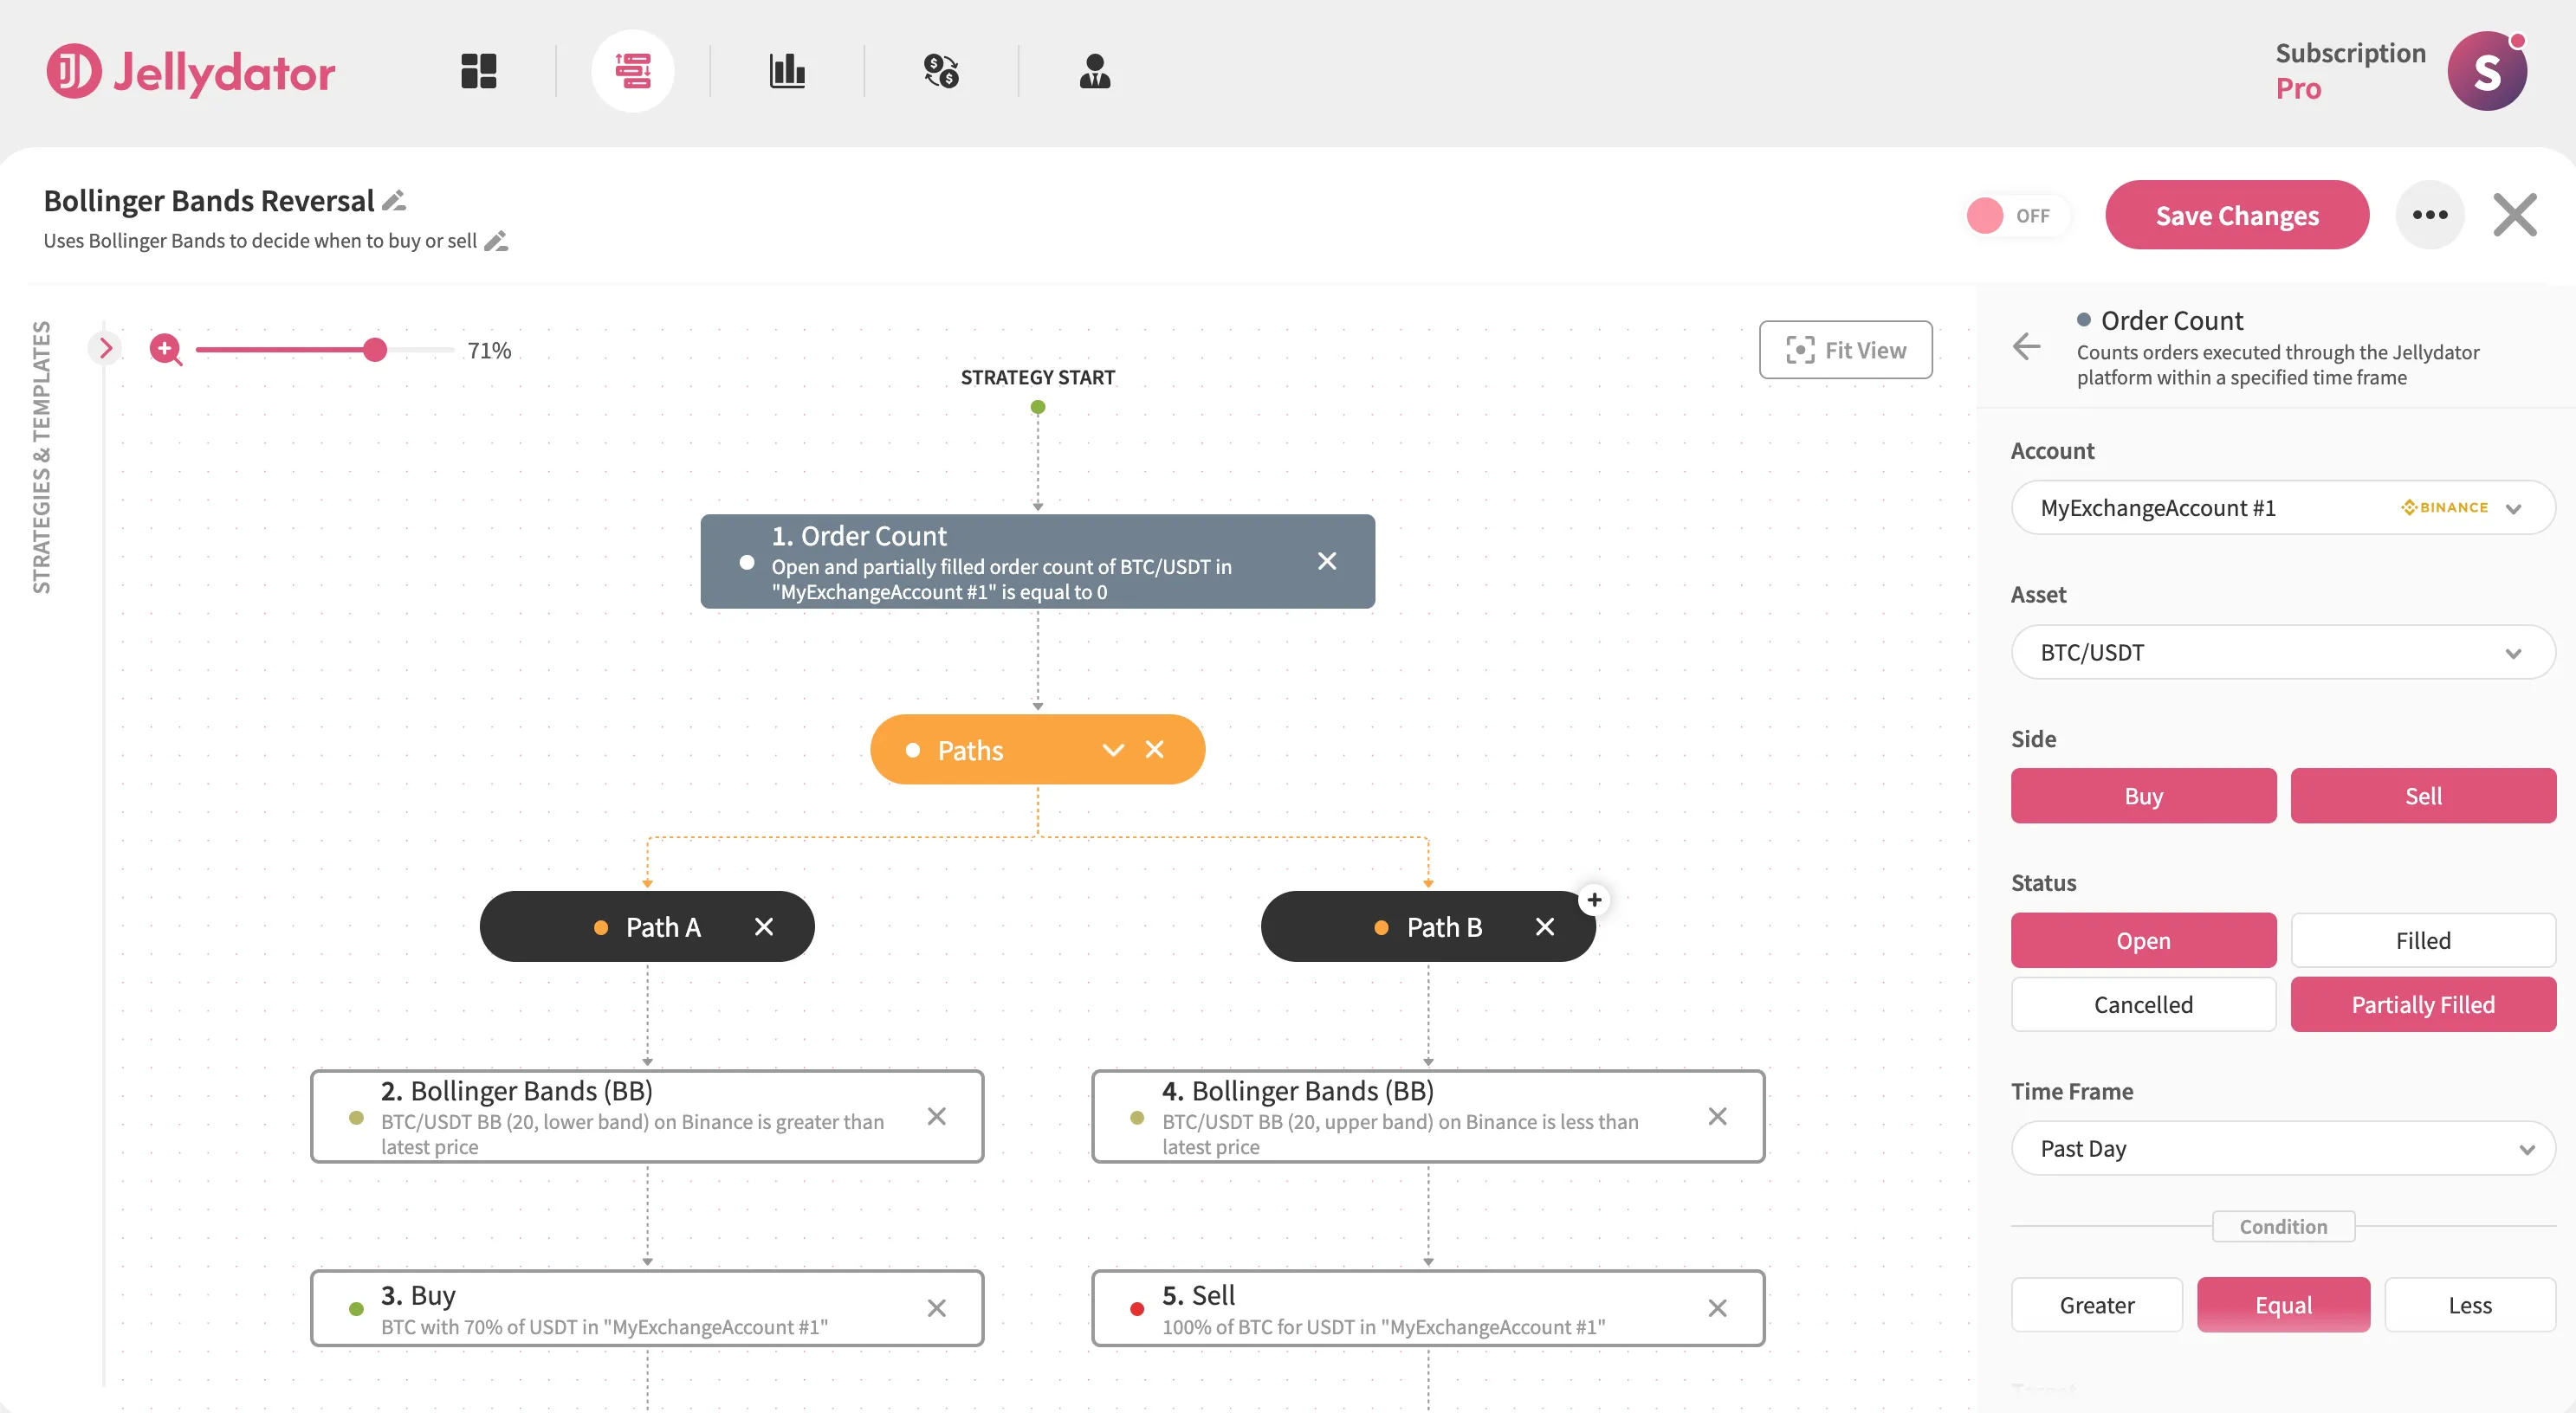
Task: Remove Path A
Action: 764,927
